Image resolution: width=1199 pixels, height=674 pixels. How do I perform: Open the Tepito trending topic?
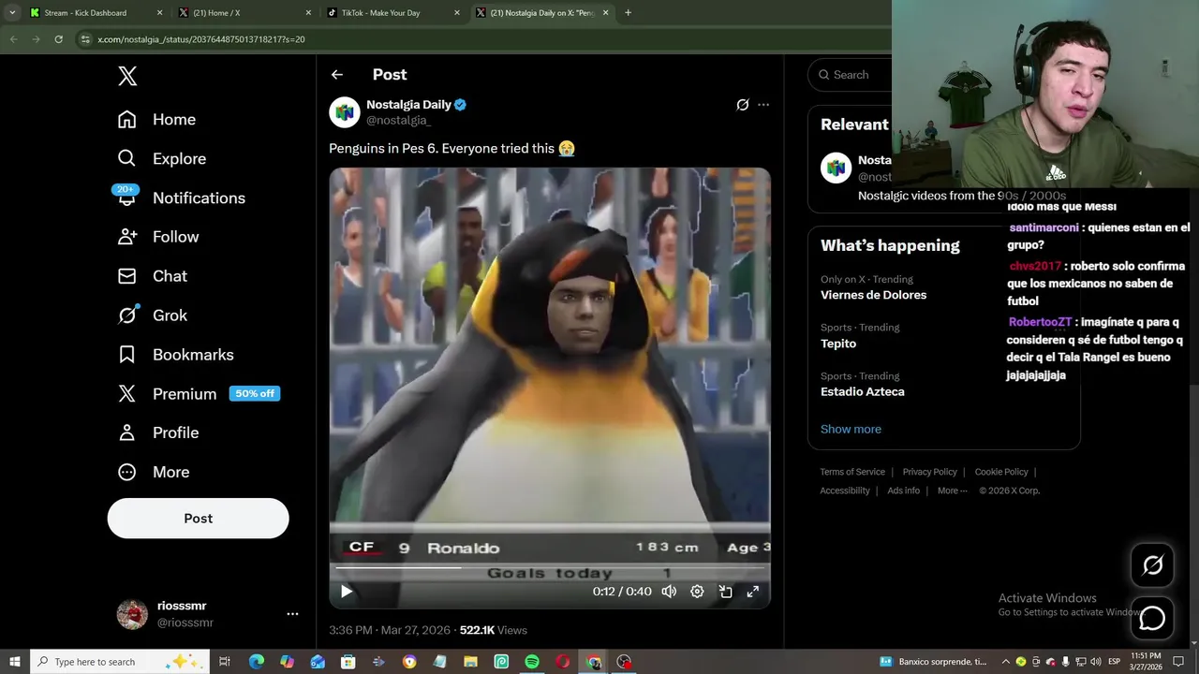click(838, 344)
